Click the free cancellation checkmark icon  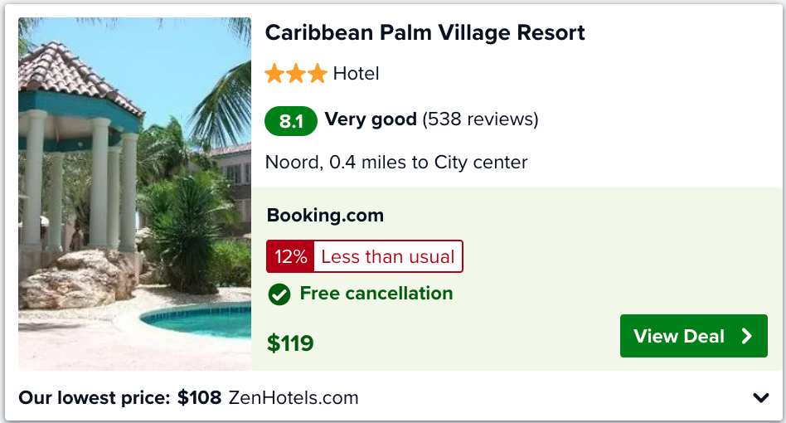click(x=279, y=294)
